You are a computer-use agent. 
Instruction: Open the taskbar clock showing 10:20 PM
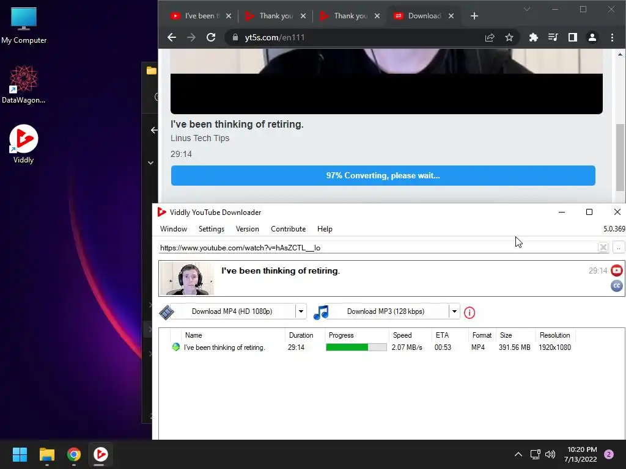[581, 454]
